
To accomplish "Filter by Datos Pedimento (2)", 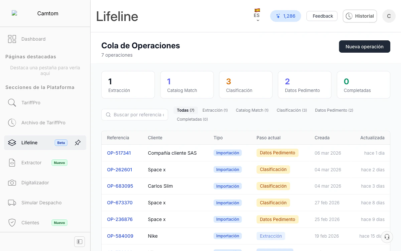I will click(x=334, y=110).
